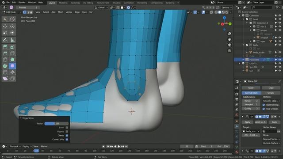Click the viewport pan hand icon

pyautogui.click(x=229, y=39)
